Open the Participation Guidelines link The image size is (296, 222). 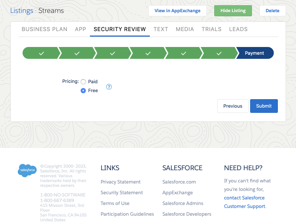(x=127, y=214)
